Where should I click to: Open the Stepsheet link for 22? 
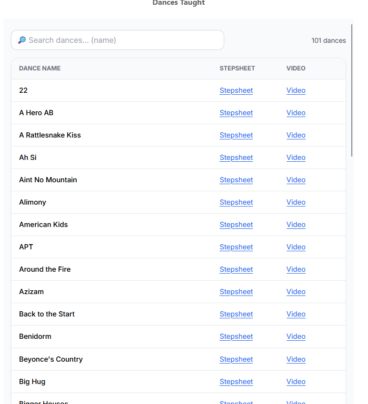coord(236,90)
